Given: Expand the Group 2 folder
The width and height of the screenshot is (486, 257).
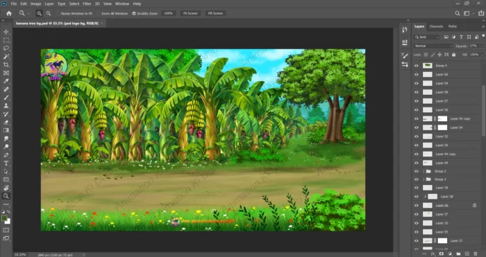Looking at the screenshot, I should (424, 171).
